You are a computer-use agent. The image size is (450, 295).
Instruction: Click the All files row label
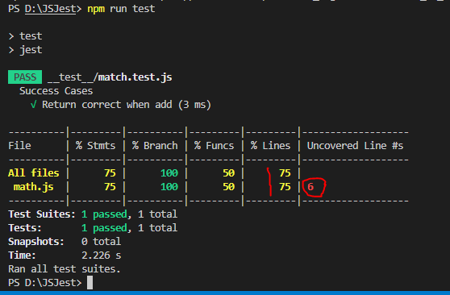[34, 172]
